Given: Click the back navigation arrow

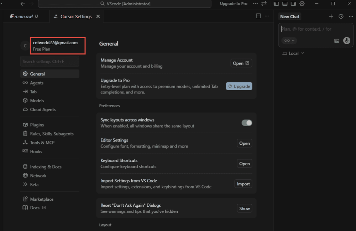Looking at the screenshot, I should click(23, 4).
